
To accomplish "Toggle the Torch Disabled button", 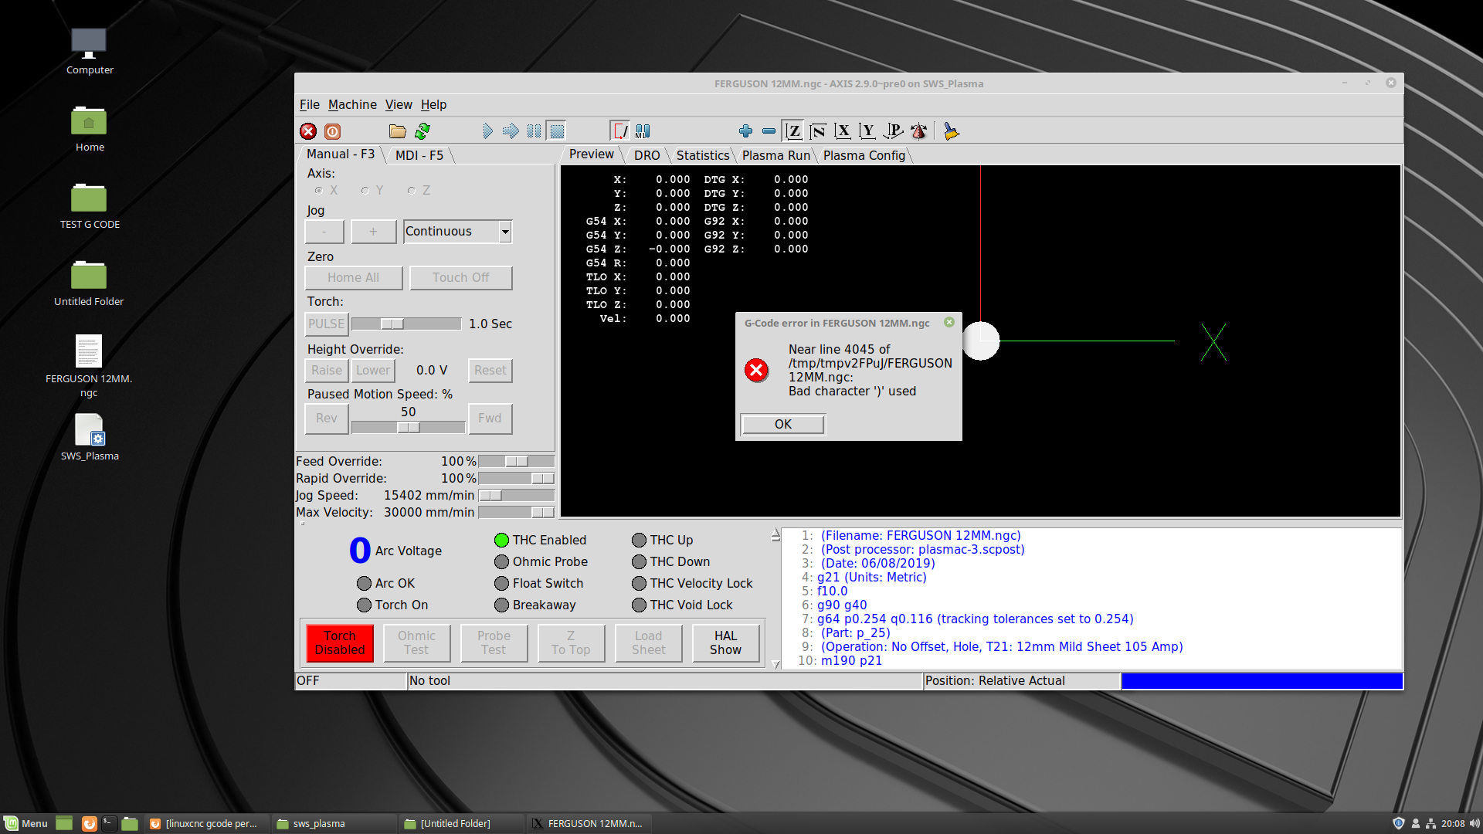I will pyautogui.click(x=340, y=642).
